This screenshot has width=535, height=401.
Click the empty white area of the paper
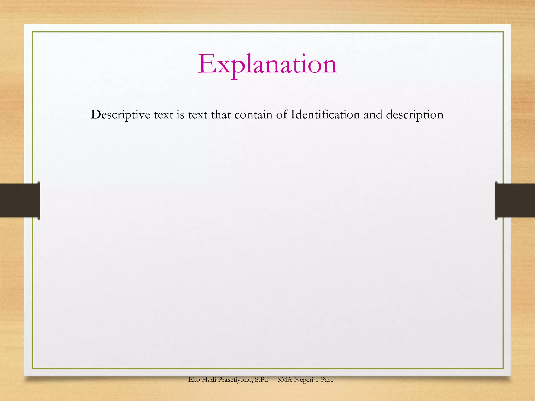(x=267, y=235)
